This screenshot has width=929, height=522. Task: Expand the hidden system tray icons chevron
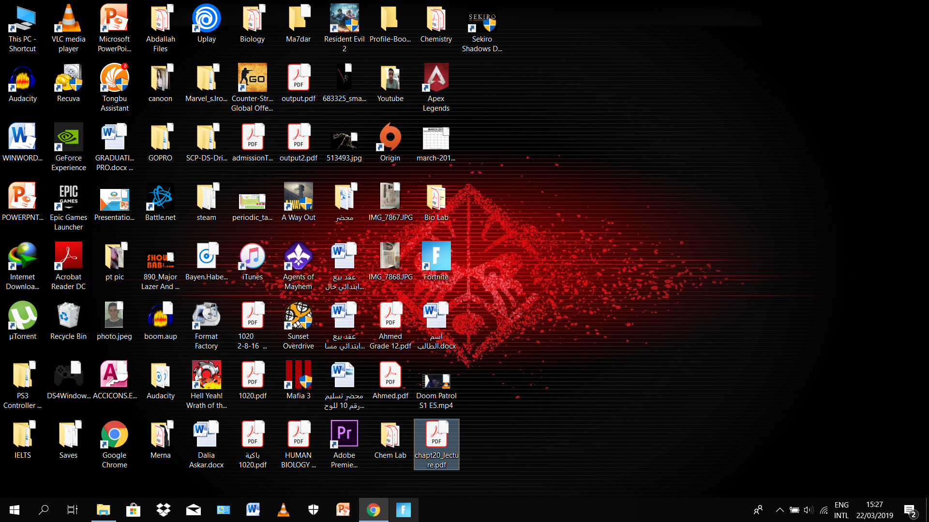tap(779, 510)
